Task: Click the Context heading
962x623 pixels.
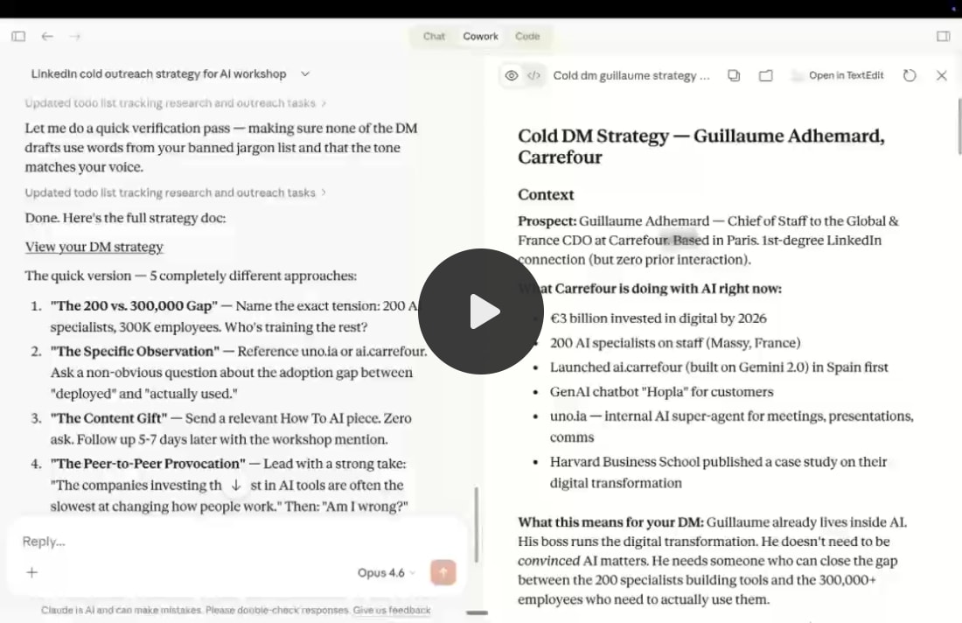Action: tap(546, 194)
